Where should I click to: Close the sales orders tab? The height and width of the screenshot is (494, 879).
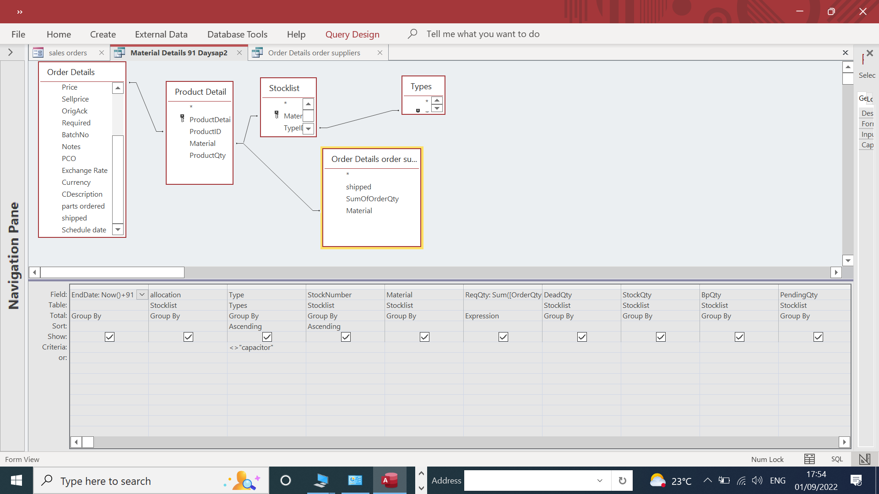click(x=102, y=53)
